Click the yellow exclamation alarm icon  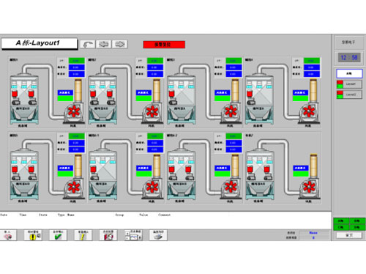33,235
